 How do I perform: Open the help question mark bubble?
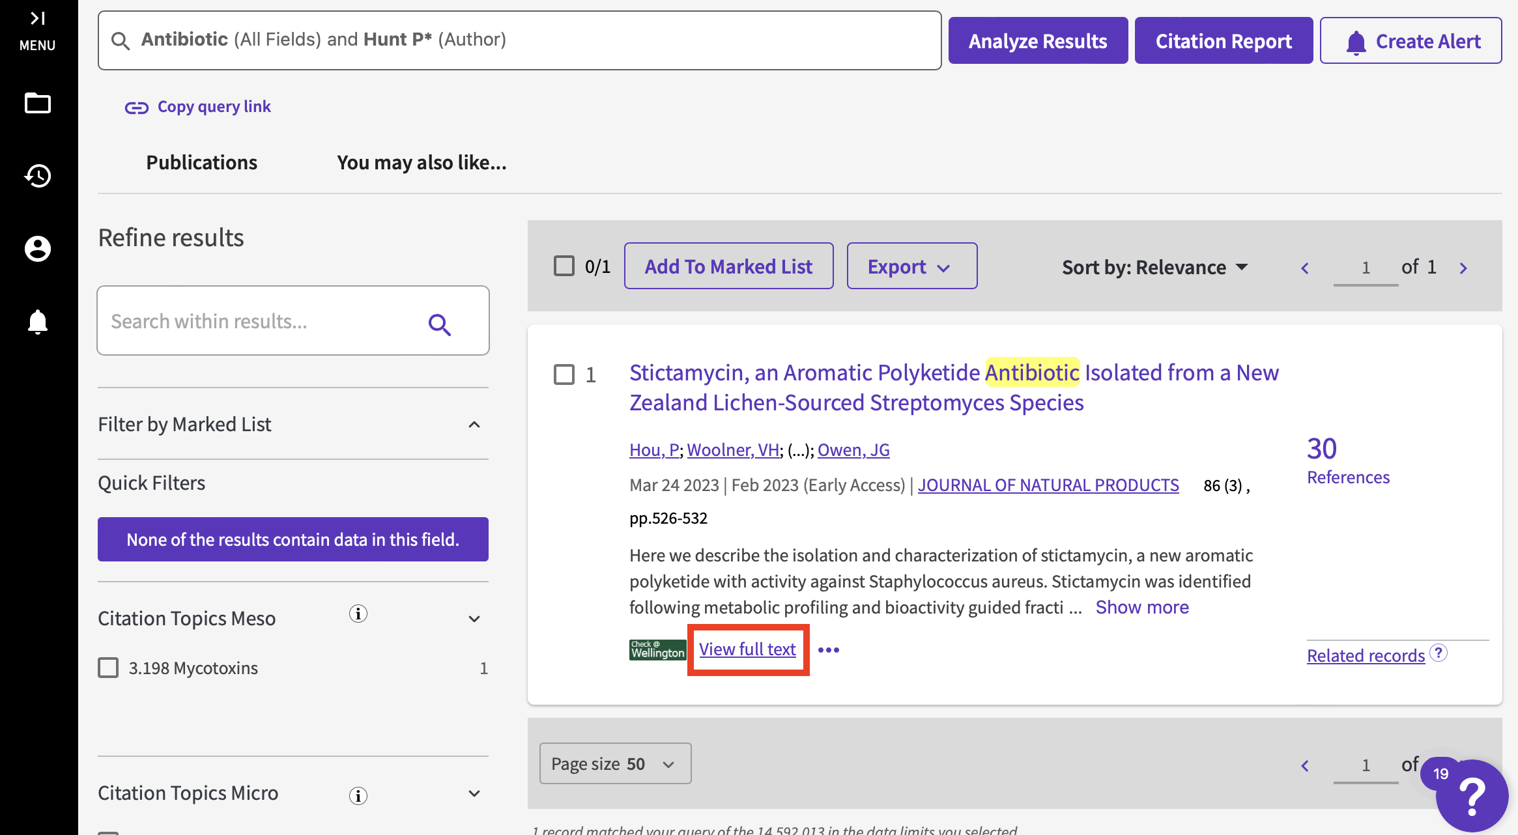pyautogui.click(x=1472, y=795)
